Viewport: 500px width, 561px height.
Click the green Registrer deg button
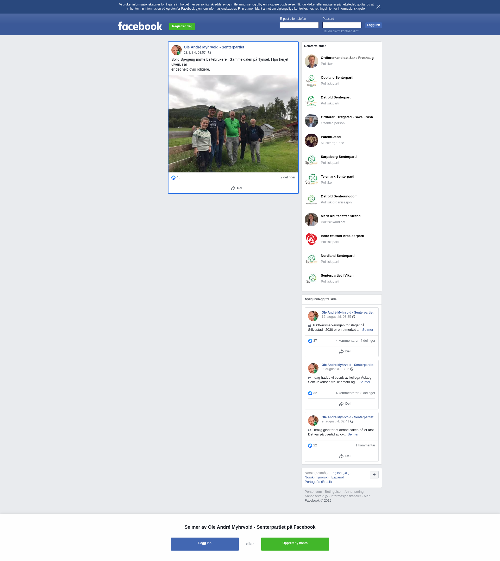click(182, 26)
